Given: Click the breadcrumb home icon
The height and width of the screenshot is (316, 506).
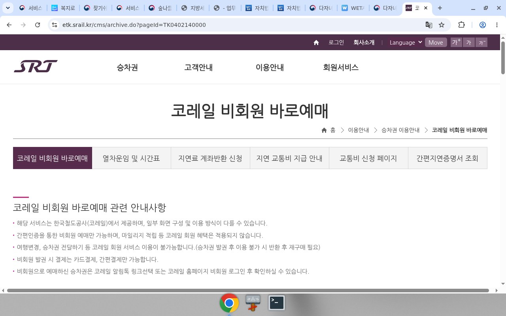Looking at the screenshot, I should (324, 130).
